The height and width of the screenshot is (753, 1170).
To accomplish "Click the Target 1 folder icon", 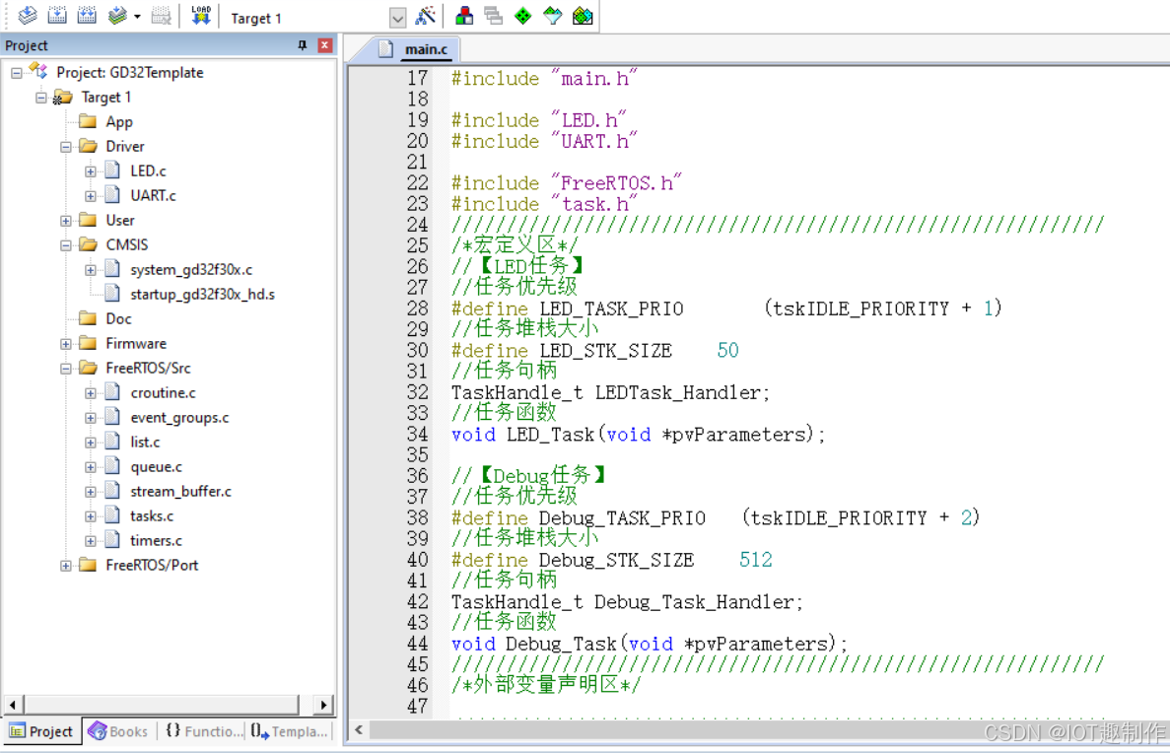I will (x=63, y=97).
